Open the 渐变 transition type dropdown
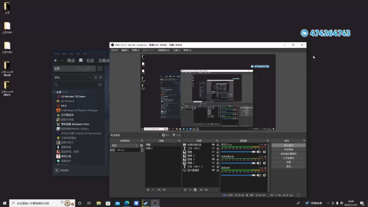This screenshot has height=207, width=368. [x=124, y=145]
